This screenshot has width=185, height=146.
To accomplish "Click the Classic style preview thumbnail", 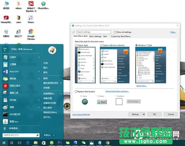I will [85, 65].
